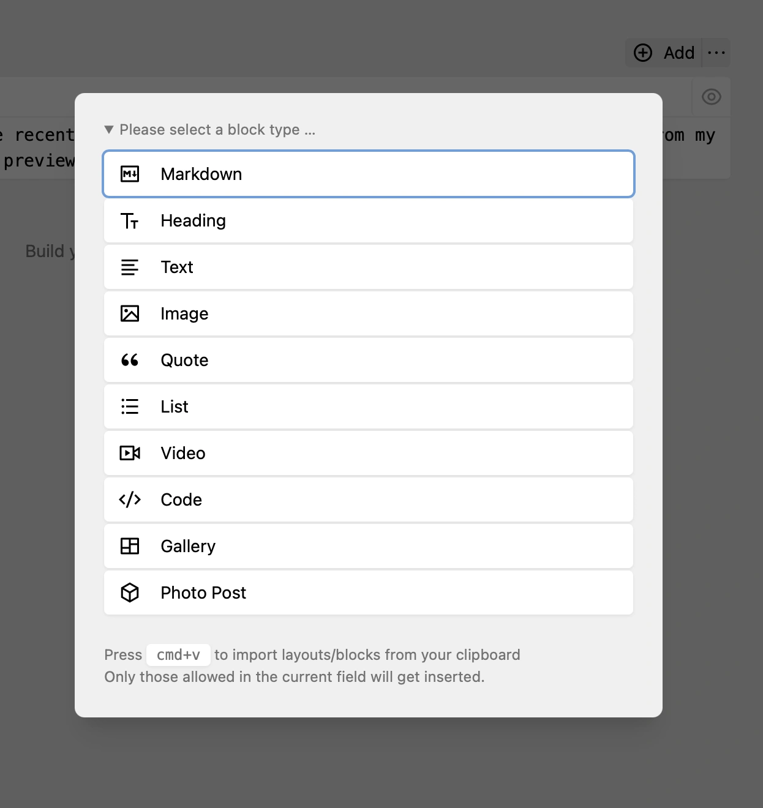Select the Photo Post block entry
Viewport: 763px width, 808px height.
(369, 593)
